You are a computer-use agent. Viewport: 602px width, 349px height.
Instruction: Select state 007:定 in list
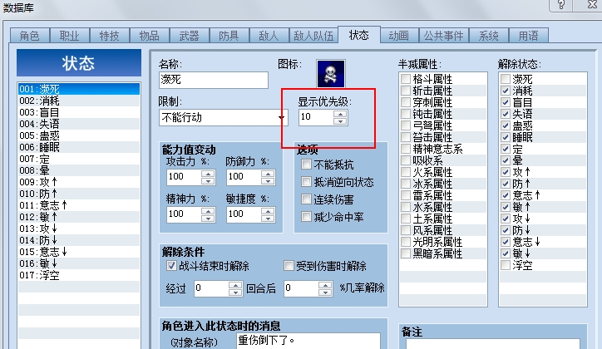pyautogui.click(x=79, y=159)
